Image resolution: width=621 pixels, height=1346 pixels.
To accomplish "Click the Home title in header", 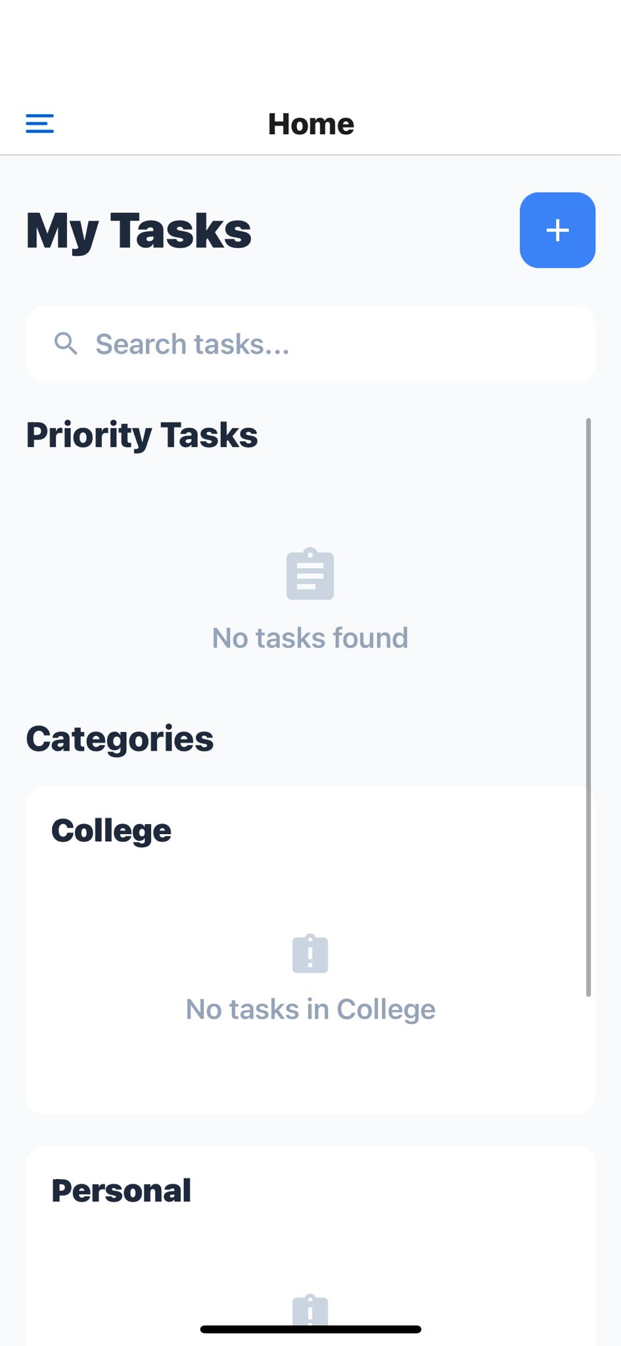I will (311, 124).
